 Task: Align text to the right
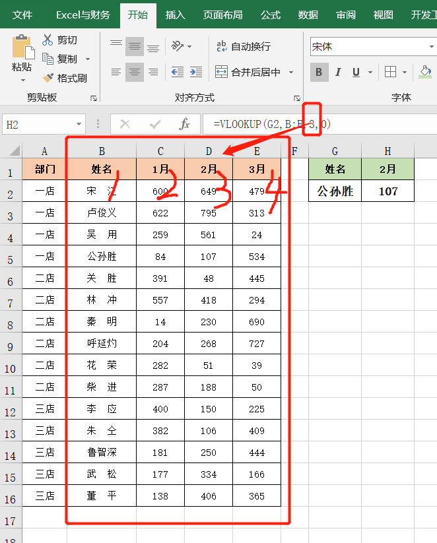(153, 72)
